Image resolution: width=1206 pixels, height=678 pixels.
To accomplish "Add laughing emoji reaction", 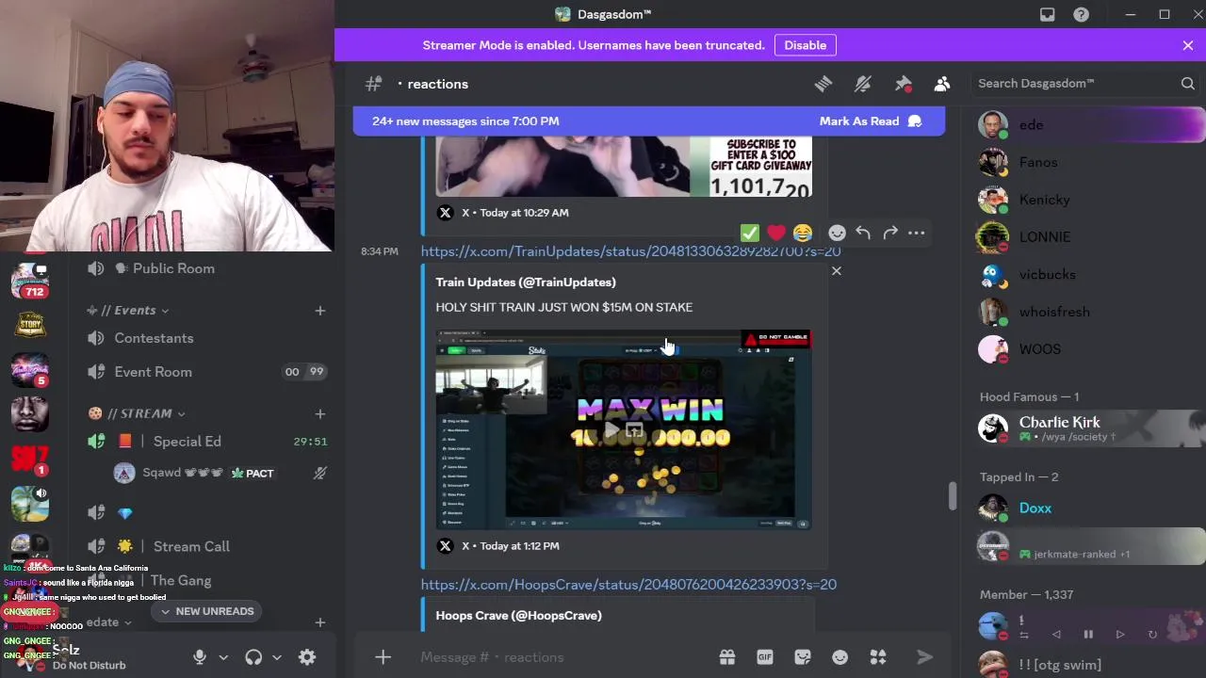I will 803,233.
